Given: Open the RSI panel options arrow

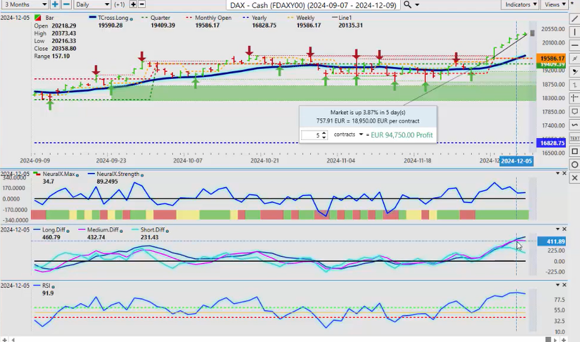Looking at the screenshot, I should (x=558, y=285).
